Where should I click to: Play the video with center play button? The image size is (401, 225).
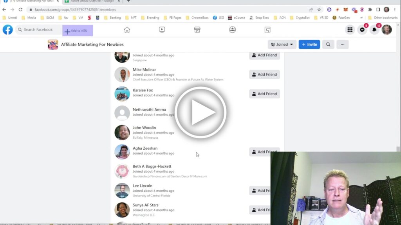pyautogui.click(x=200, y=112)
